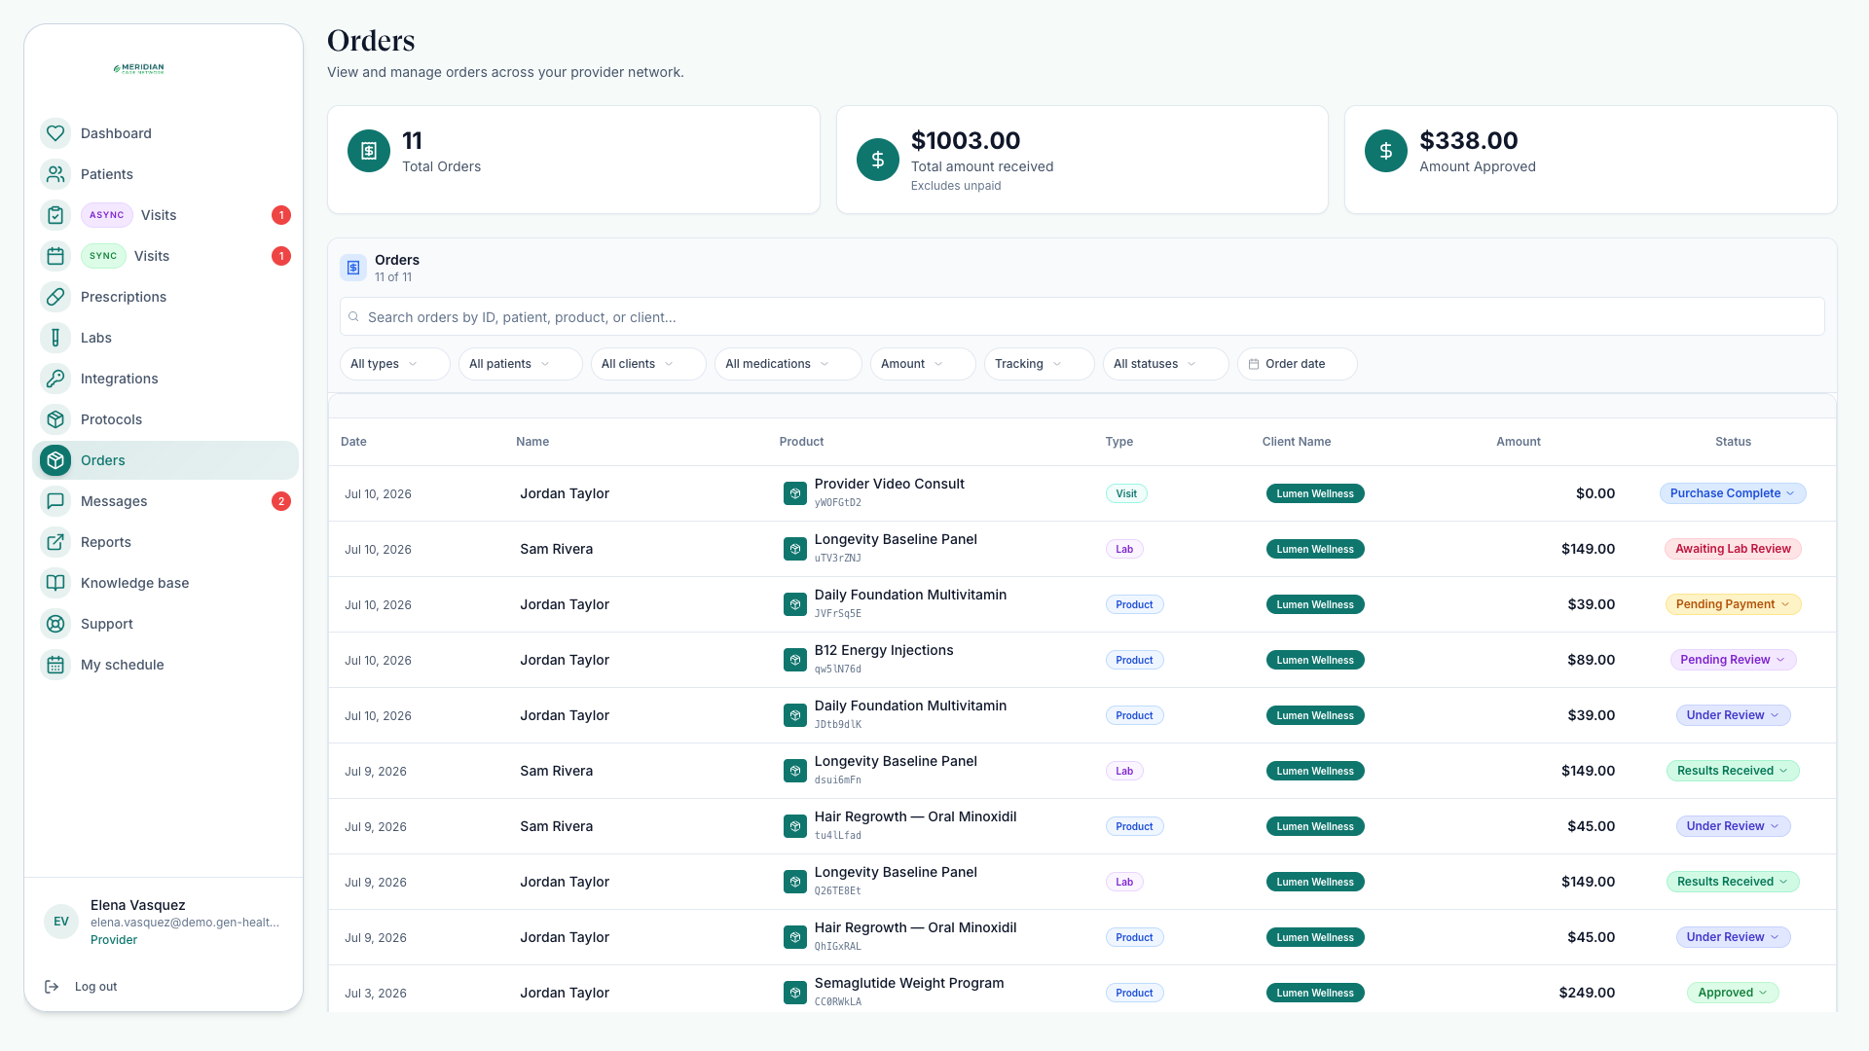Click the Jul 3, 2026 date cell
Viewport: 1869px width, 1051px height.
coord(376,994)
